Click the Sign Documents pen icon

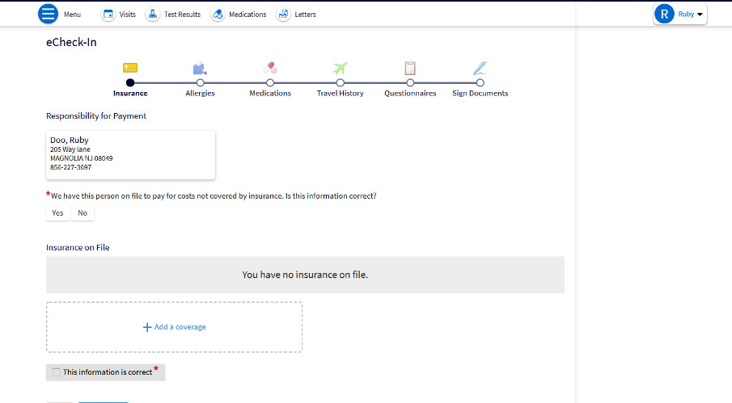click(480, 69)
